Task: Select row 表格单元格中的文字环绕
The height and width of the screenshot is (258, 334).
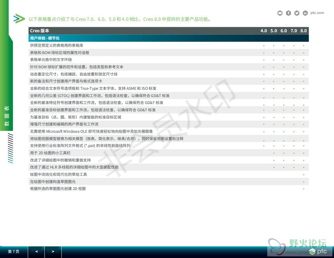Action: point(169,60)
